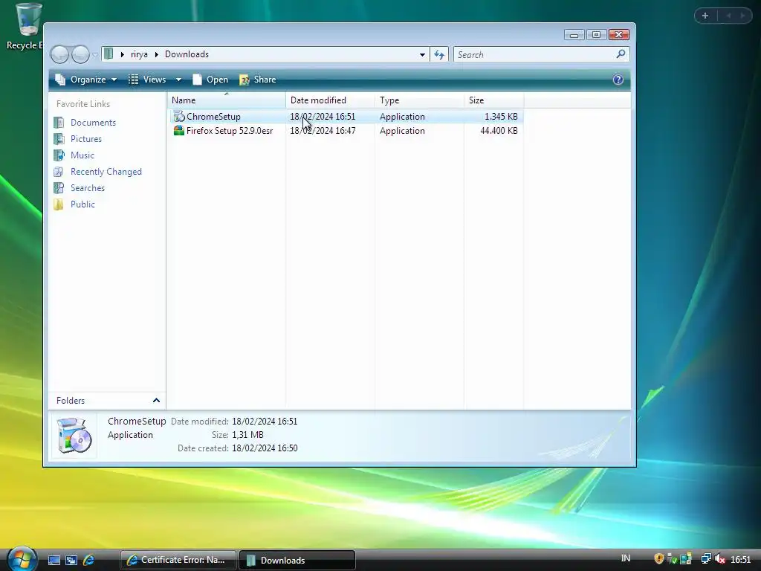The width and height of the screenshot is (761, 571).
Task: Maximize the Downloads window
Action: coord(597,34)
